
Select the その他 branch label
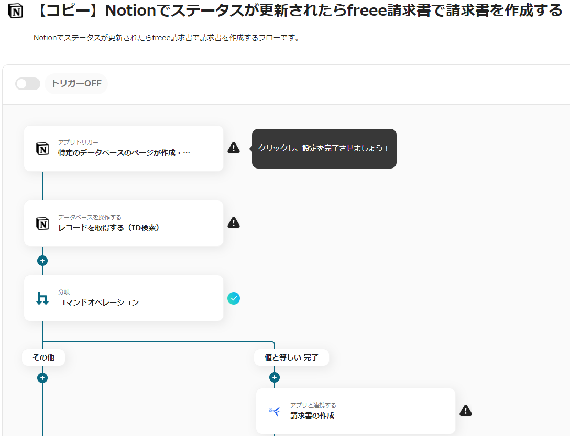click(x=43, y=357)
